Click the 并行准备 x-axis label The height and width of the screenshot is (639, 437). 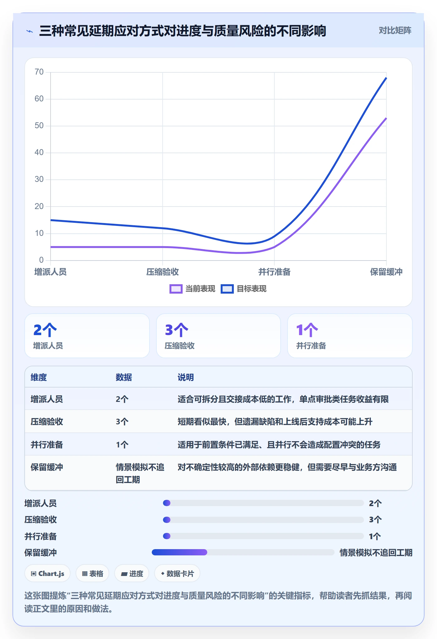[x=274, y=272]
